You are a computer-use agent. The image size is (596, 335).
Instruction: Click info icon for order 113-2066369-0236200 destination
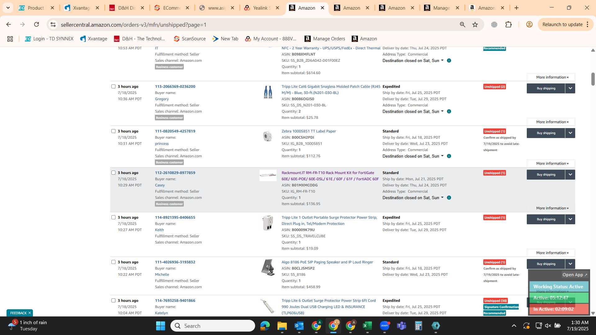click(x=449, y=111)
